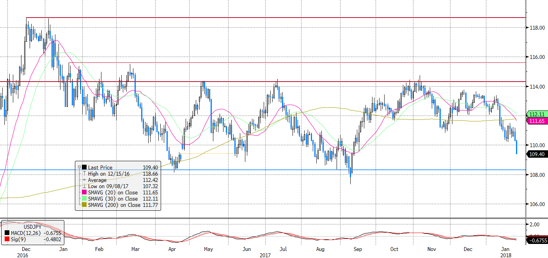The width and height of the screenshot is (548, 258).
Task: Select the 'Last Price' legend label
Action: click(x=100, y=167)
